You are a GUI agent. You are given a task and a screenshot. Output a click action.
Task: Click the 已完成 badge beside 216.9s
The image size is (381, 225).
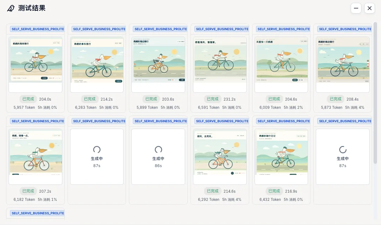point(274,191)
